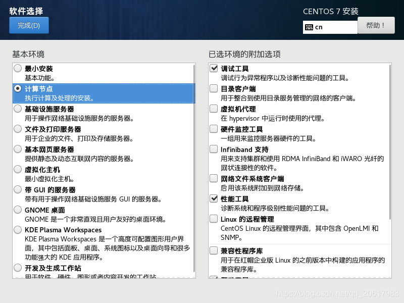The width and height of the screenshot is (404, 303).
Task: Click the base environment list scrollbar
Action: coord(194,168)
